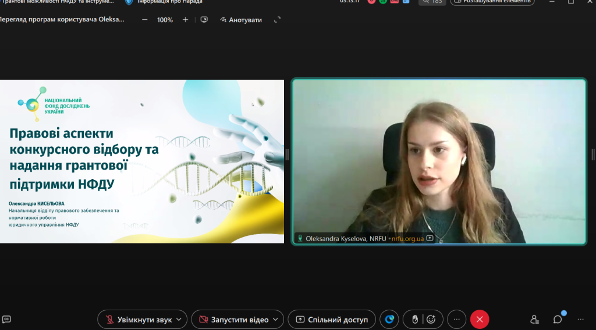Open the participants panel icon

tap(534, 320)
